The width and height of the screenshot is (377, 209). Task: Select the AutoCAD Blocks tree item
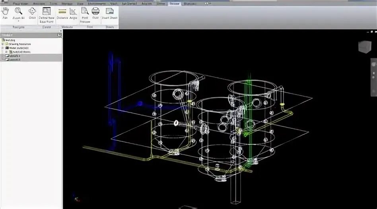[20, 52]
